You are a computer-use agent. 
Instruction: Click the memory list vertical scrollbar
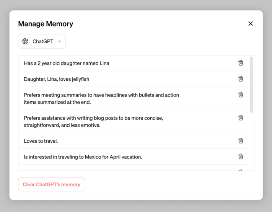pos(251,85)
